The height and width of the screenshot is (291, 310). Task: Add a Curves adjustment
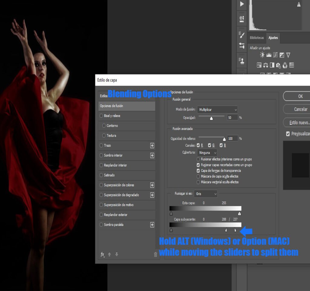275,55
